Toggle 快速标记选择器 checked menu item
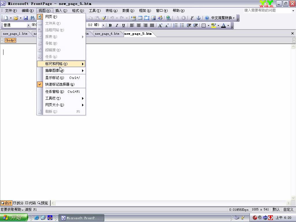This screenshot has width=296, height=222. point(61,84)
